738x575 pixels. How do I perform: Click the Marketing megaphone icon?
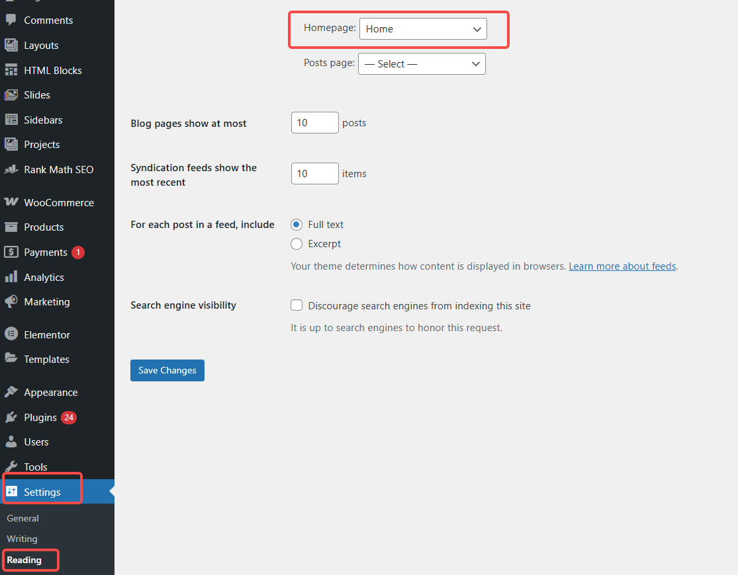pyautogui.click(x=11, y=301)
